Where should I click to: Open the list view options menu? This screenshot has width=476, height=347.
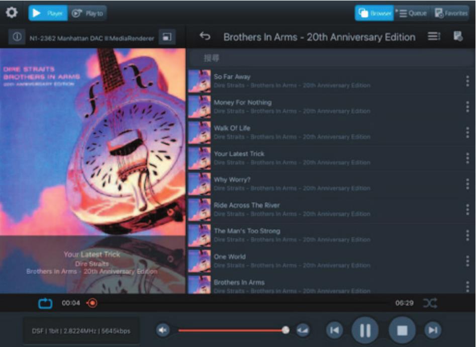[434, 37]
